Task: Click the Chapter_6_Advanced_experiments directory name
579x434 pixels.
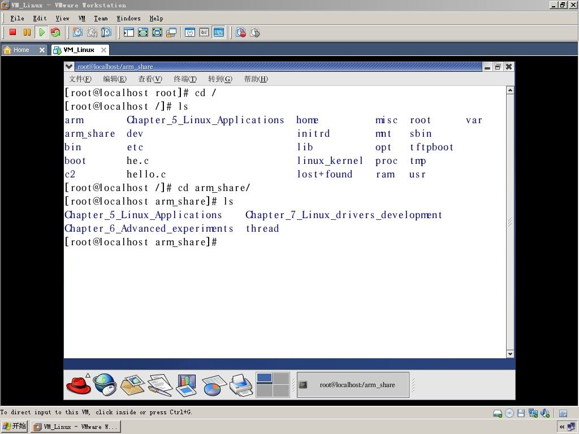Action: (149, 229)
